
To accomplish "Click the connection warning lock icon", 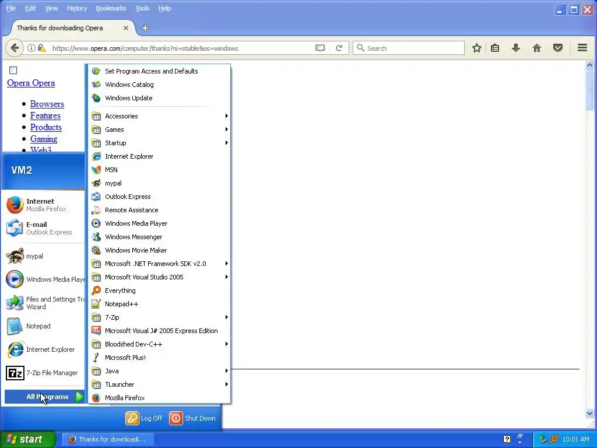I will tap(41, 48).
